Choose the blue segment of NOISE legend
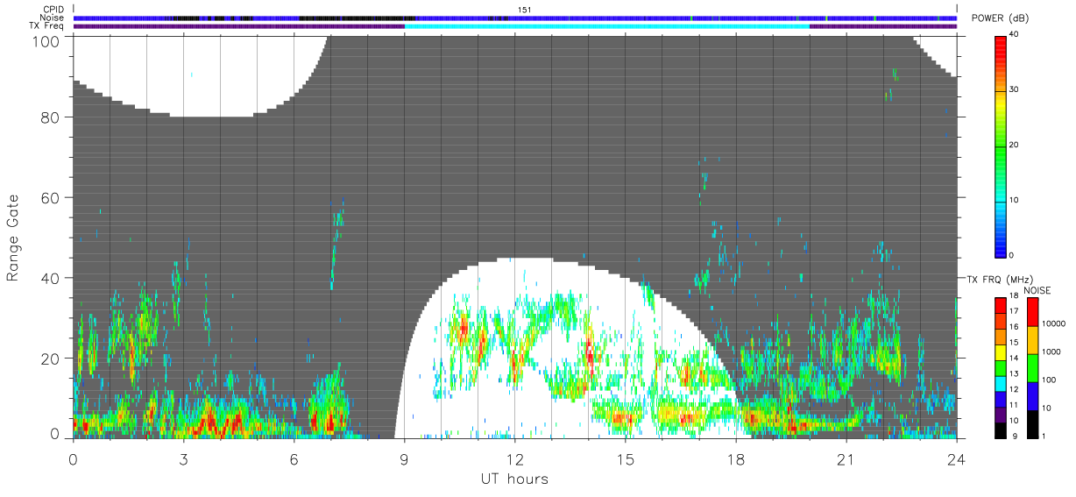1076x497 pixels. pyautogui.click(x=1032, y=395)
